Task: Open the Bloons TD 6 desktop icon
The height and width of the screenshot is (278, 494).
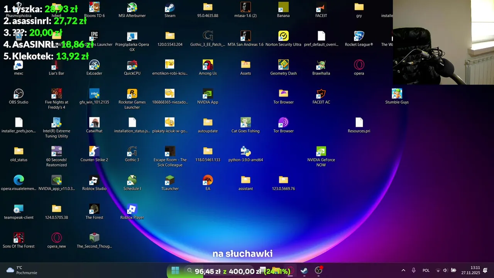Action: [x=94, y=10]
